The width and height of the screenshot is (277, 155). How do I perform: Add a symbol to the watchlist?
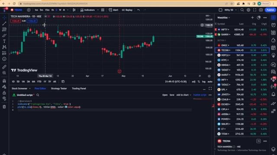coord(252,18)
